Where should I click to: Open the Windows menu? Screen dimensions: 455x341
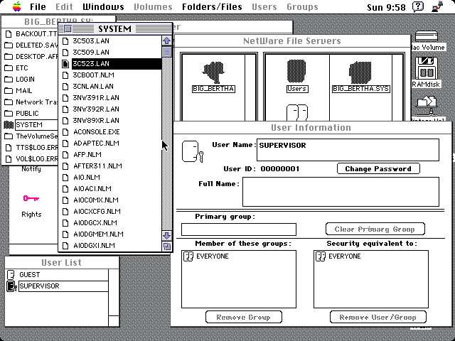(x=103, y=7)
